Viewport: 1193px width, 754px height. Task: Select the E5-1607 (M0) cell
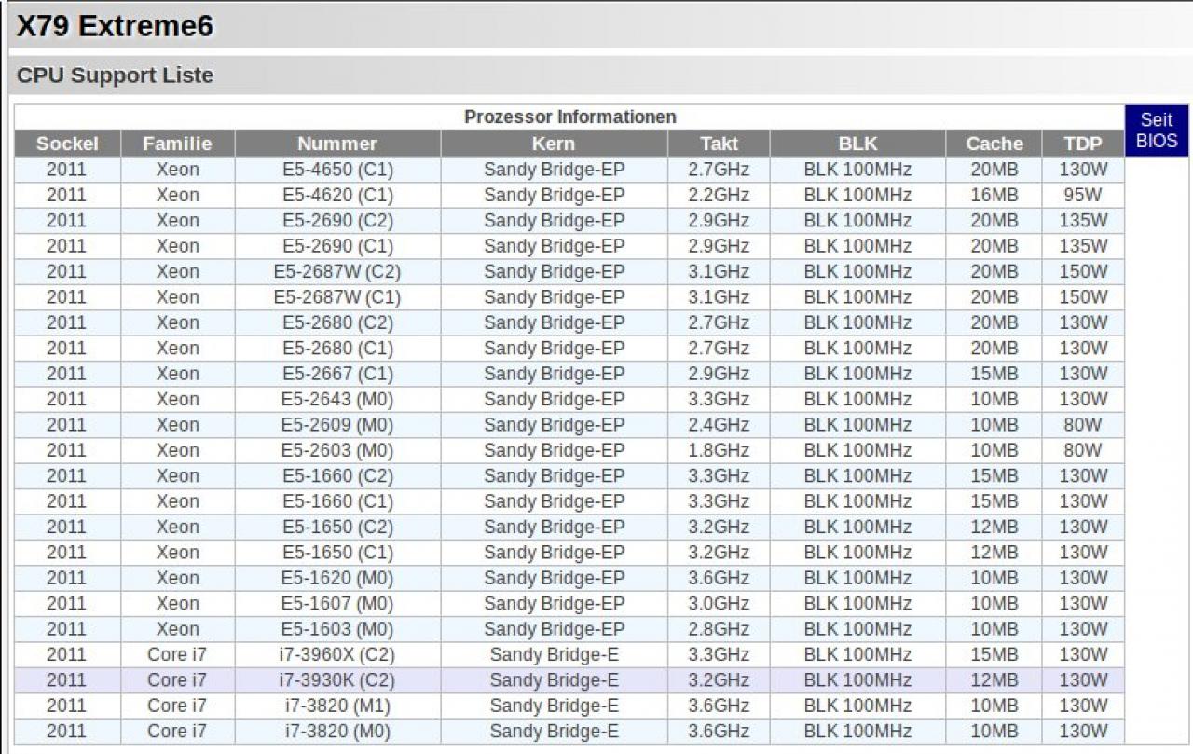[x=337, y=603]
